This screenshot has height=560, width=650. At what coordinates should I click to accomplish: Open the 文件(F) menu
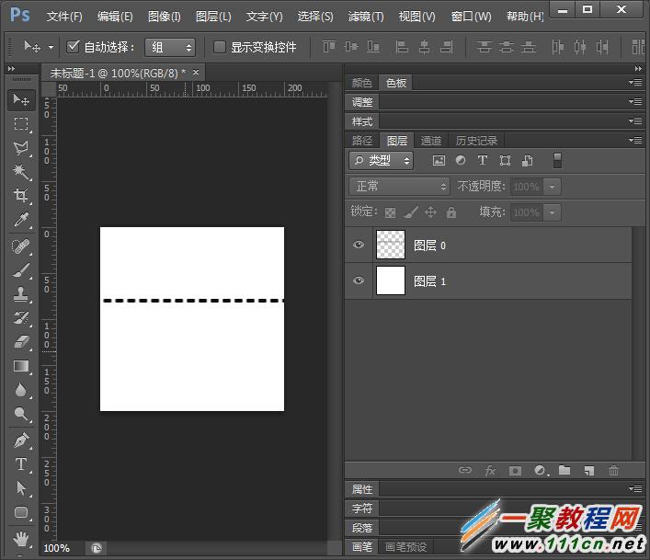64,17
